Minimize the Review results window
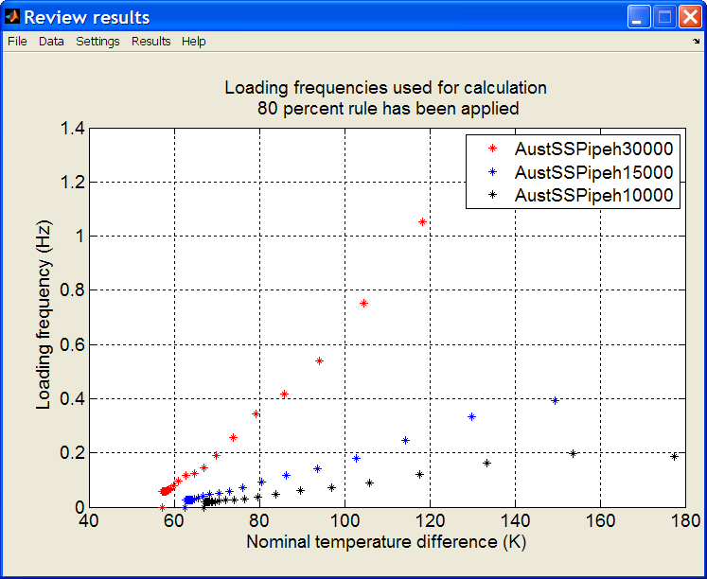Viewport: 707px width, 579px height. pos(638,17)
